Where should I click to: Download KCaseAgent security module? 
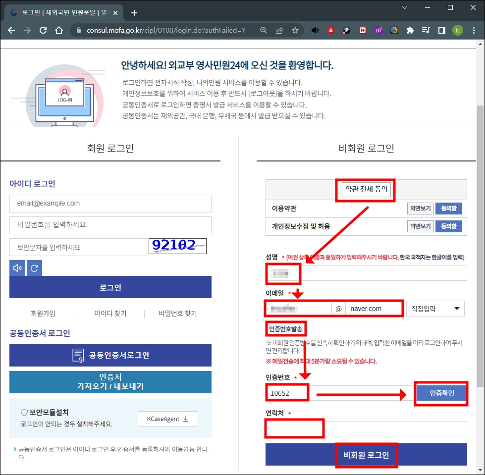pos(167,419)
